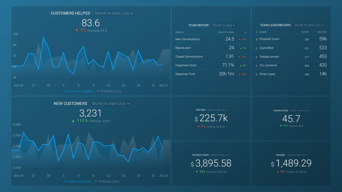This screenshot has width=342, height=192.
Task: Click the 45.7 Cancelations value
Action: 291,119
